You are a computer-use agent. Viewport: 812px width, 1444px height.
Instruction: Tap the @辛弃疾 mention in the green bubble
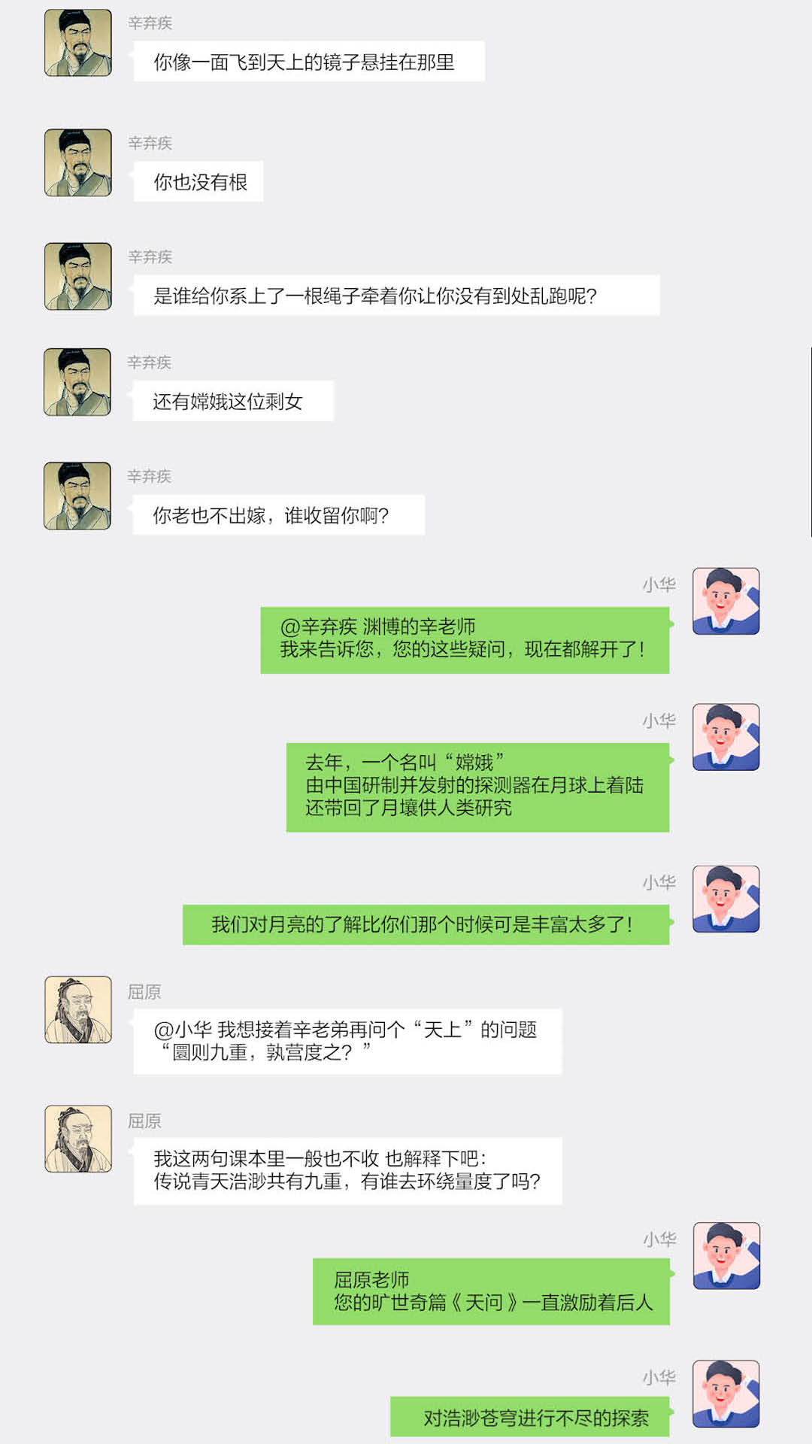pos(318,626)
